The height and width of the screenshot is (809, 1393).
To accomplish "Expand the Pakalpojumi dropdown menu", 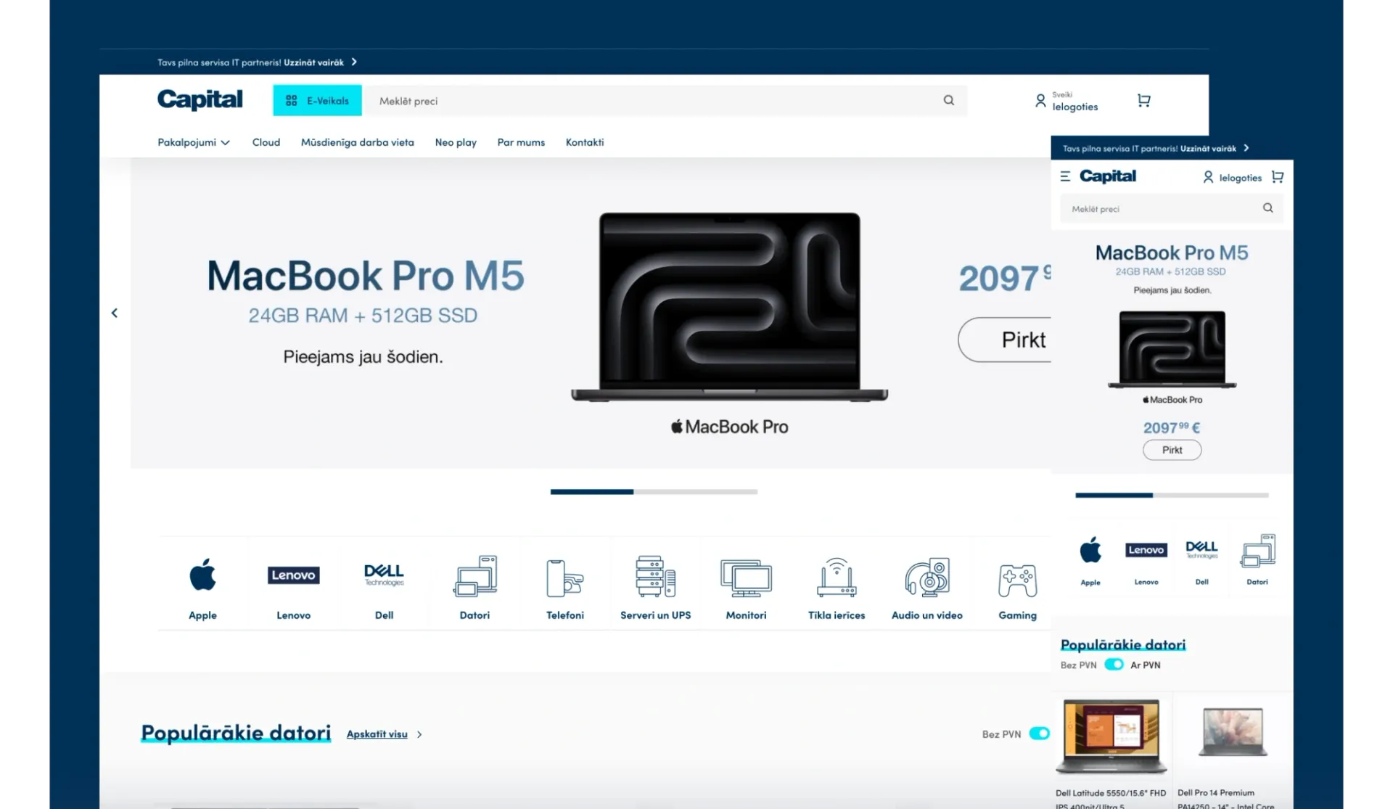I will coord(194,142).
